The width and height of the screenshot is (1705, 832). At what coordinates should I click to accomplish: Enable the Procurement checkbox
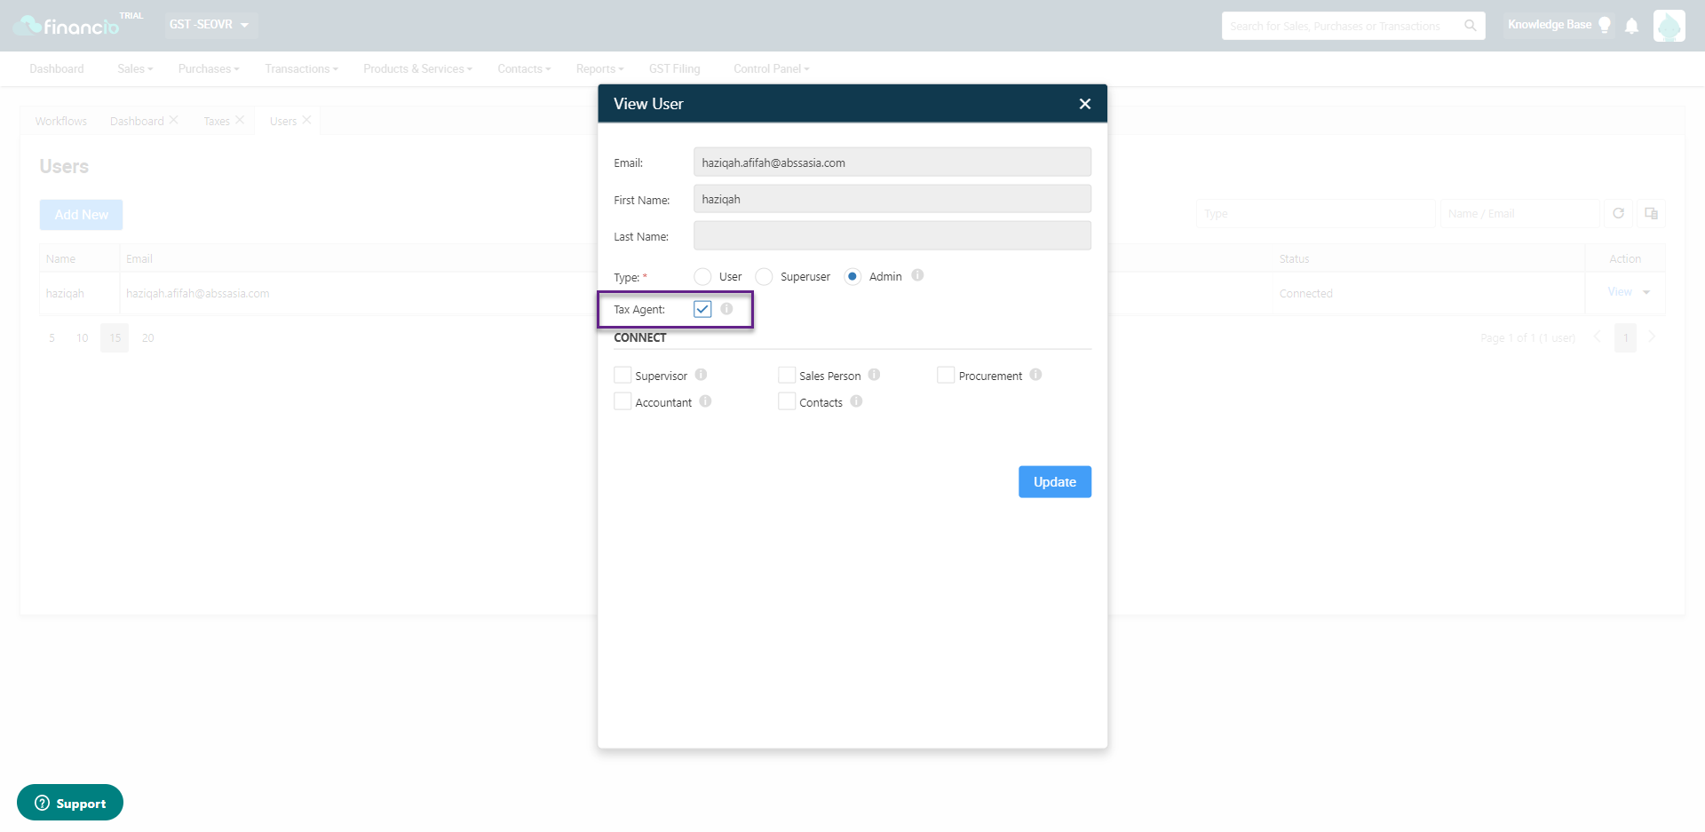(946, 375)
